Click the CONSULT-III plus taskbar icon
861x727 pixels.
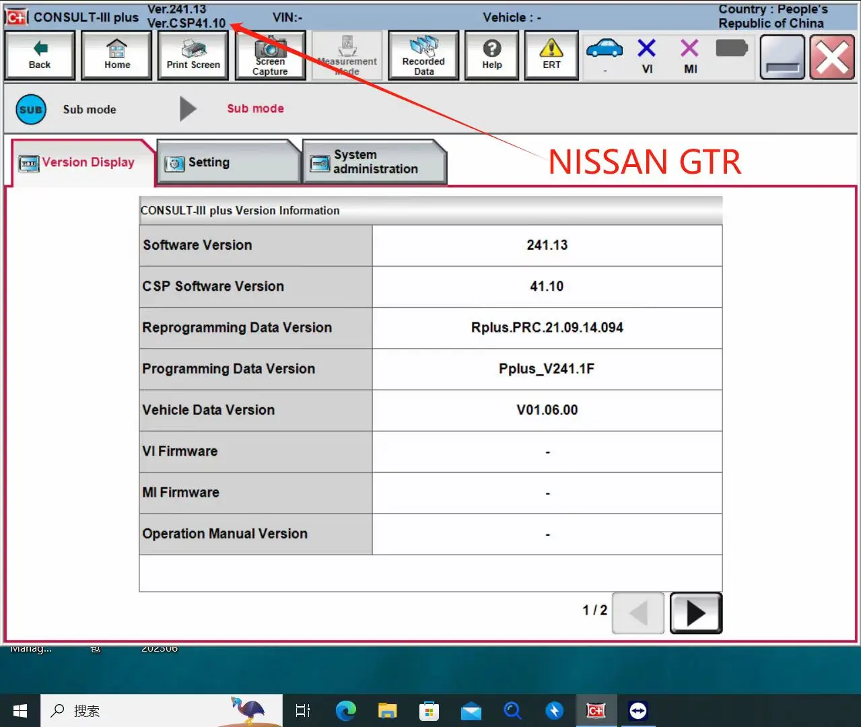[x=596, y=711]
